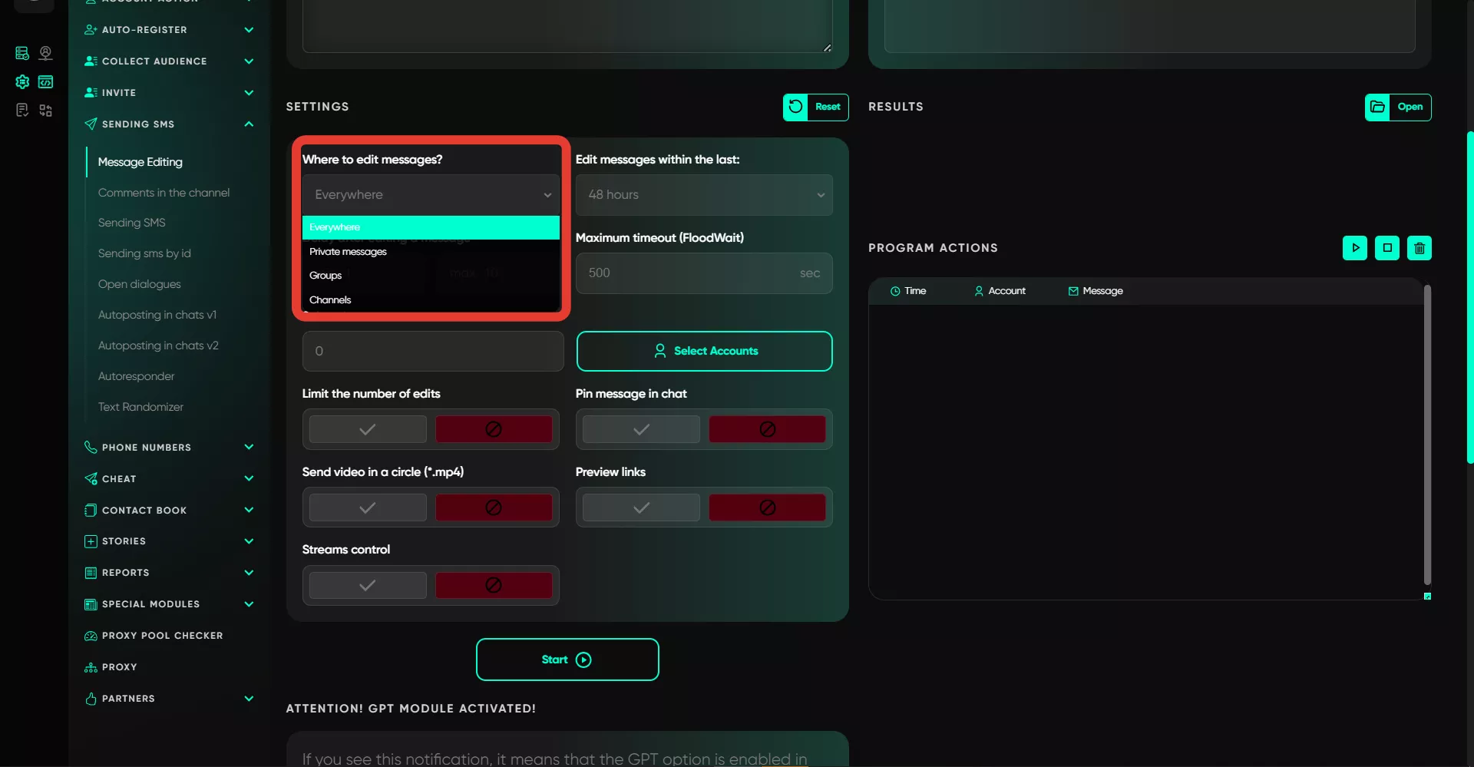Expand the Collect Audience section chevron

[x=249, y=61]
